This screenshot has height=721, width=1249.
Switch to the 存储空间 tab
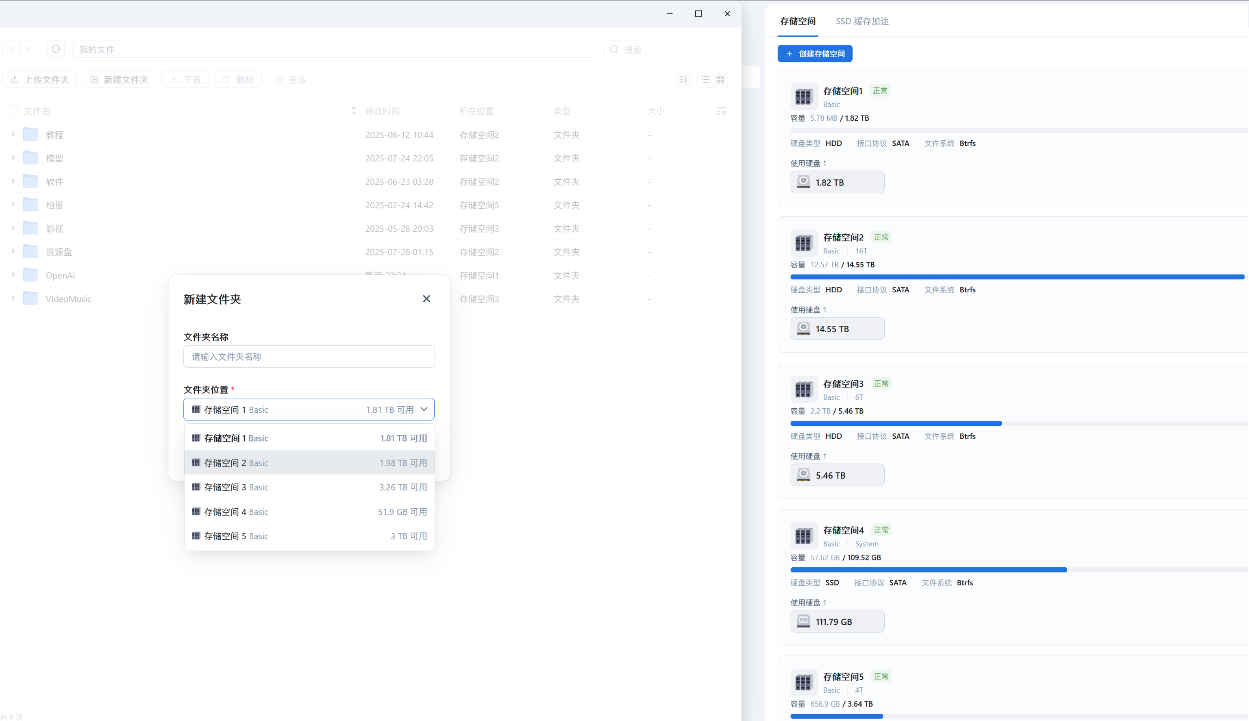798,21
